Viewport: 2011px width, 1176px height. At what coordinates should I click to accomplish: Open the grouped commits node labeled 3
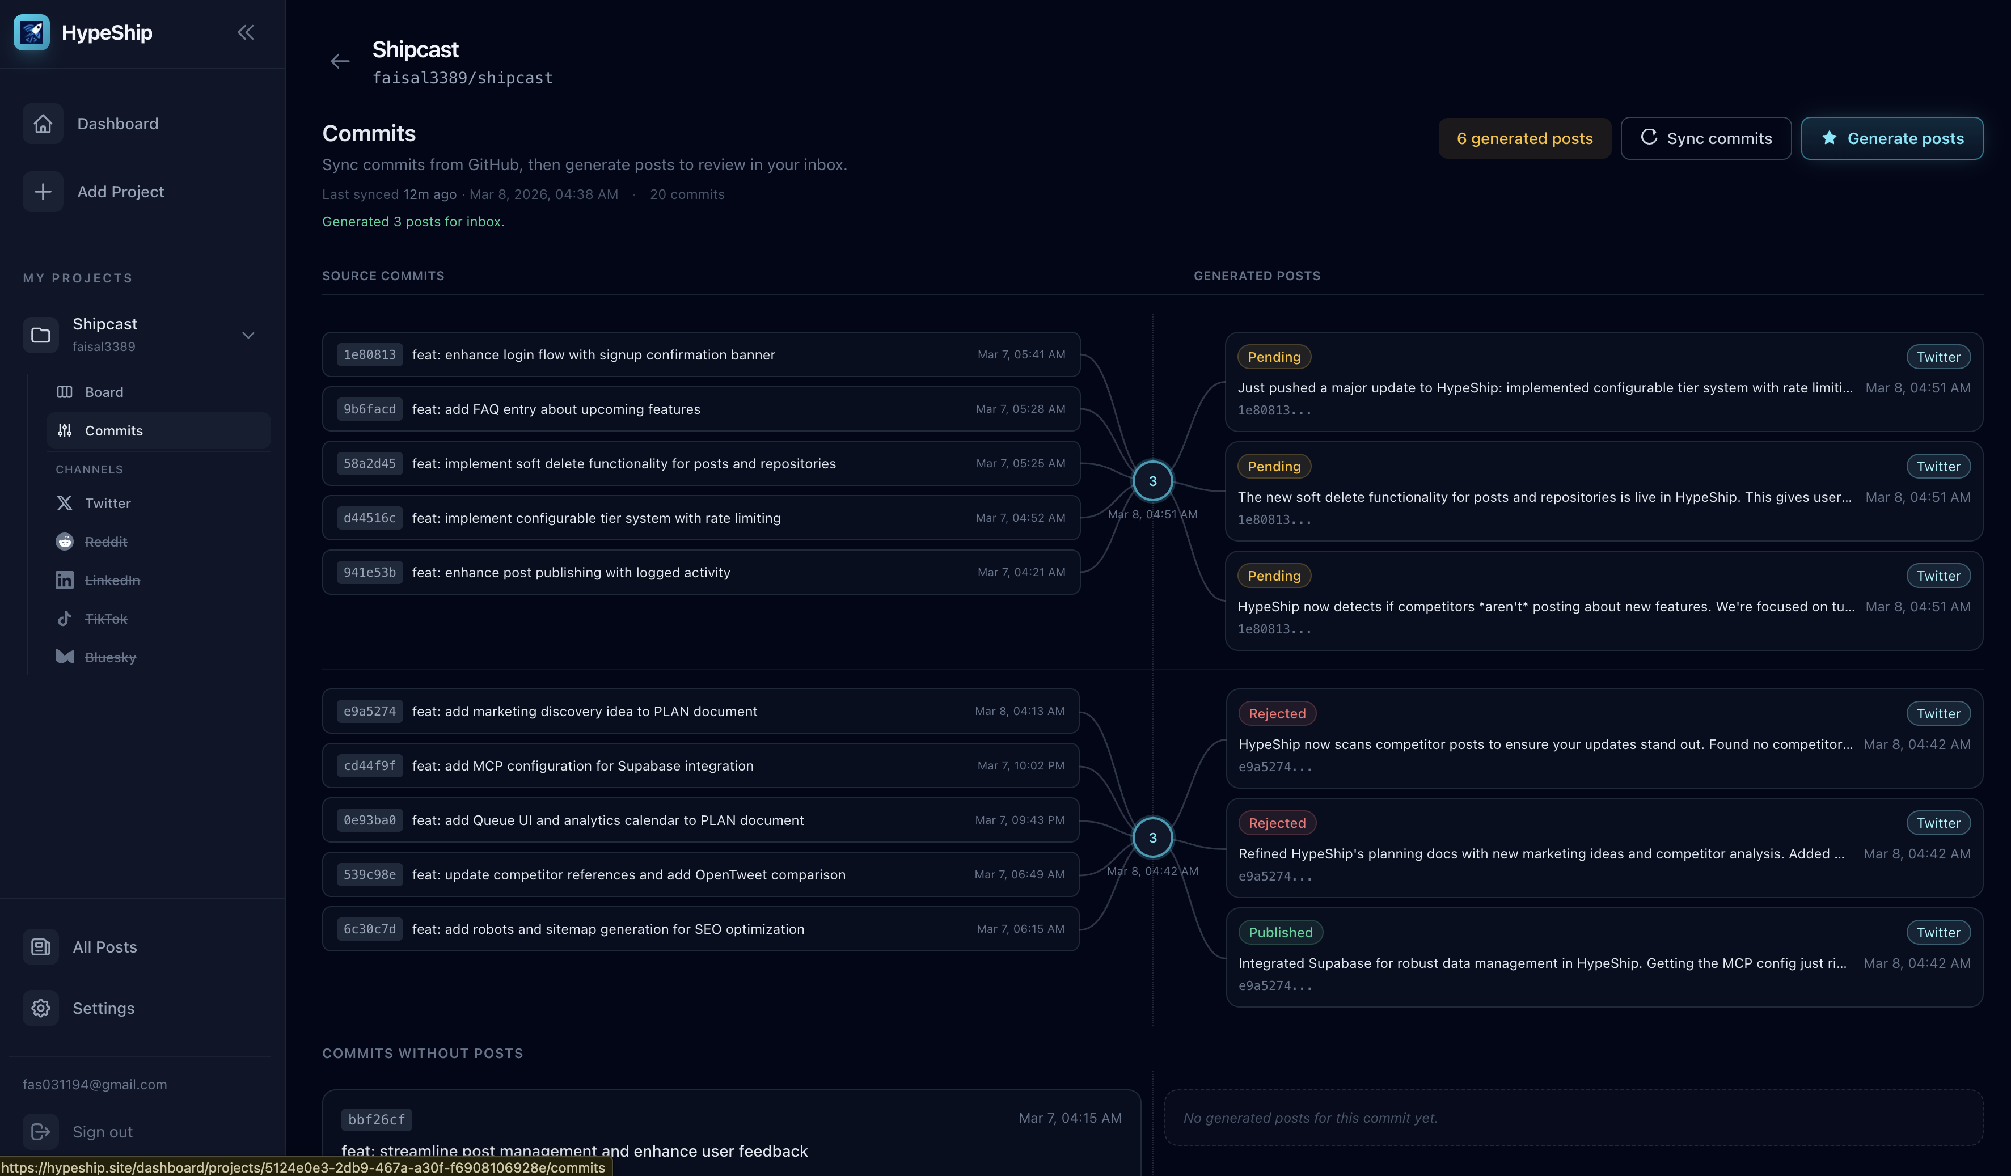(x=1152, y=480)
